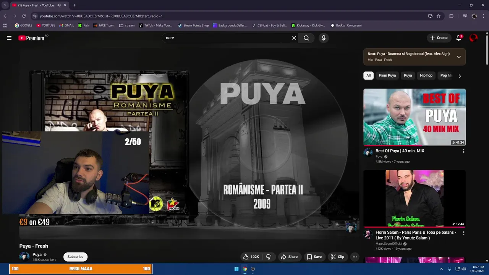
Task: Select the Puya filter chip
Action: 408,76
